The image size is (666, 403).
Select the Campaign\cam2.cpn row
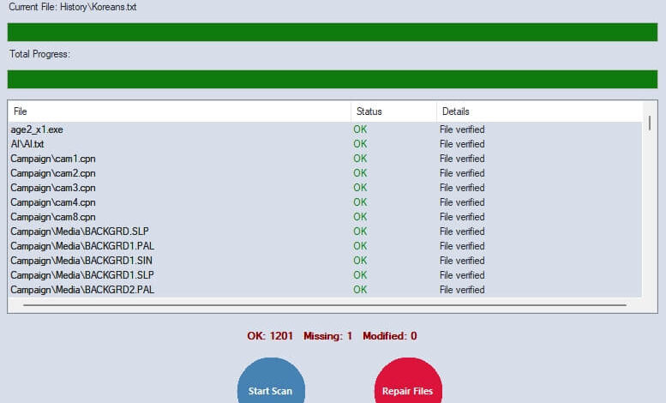[x=325, y=173]
